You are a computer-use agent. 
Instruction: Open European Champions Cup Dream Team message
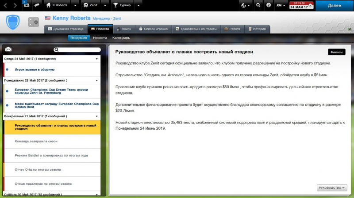pyautogui.click(x=52, y=91)
